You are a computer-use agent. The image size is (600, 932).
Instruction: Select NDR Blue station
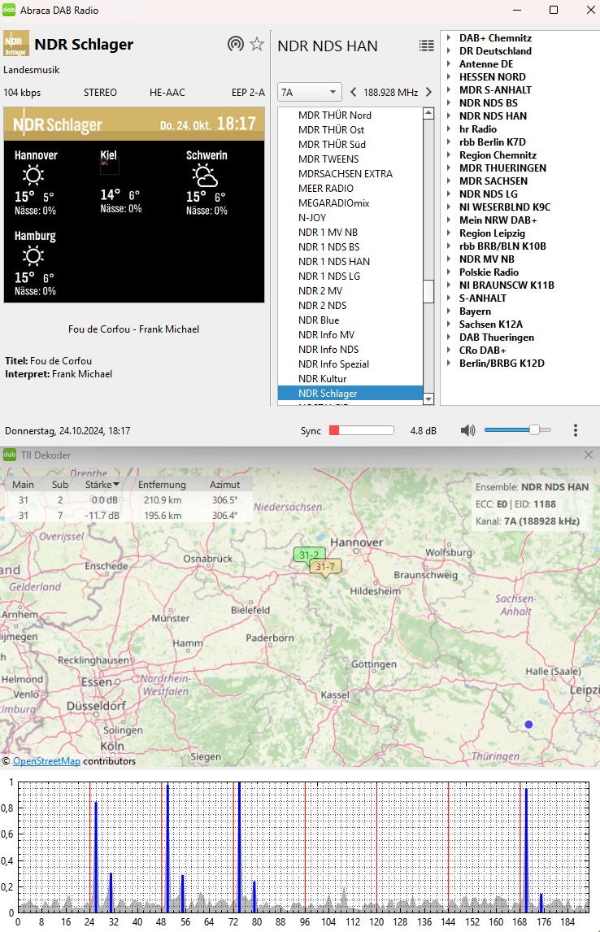coord(350,320)
